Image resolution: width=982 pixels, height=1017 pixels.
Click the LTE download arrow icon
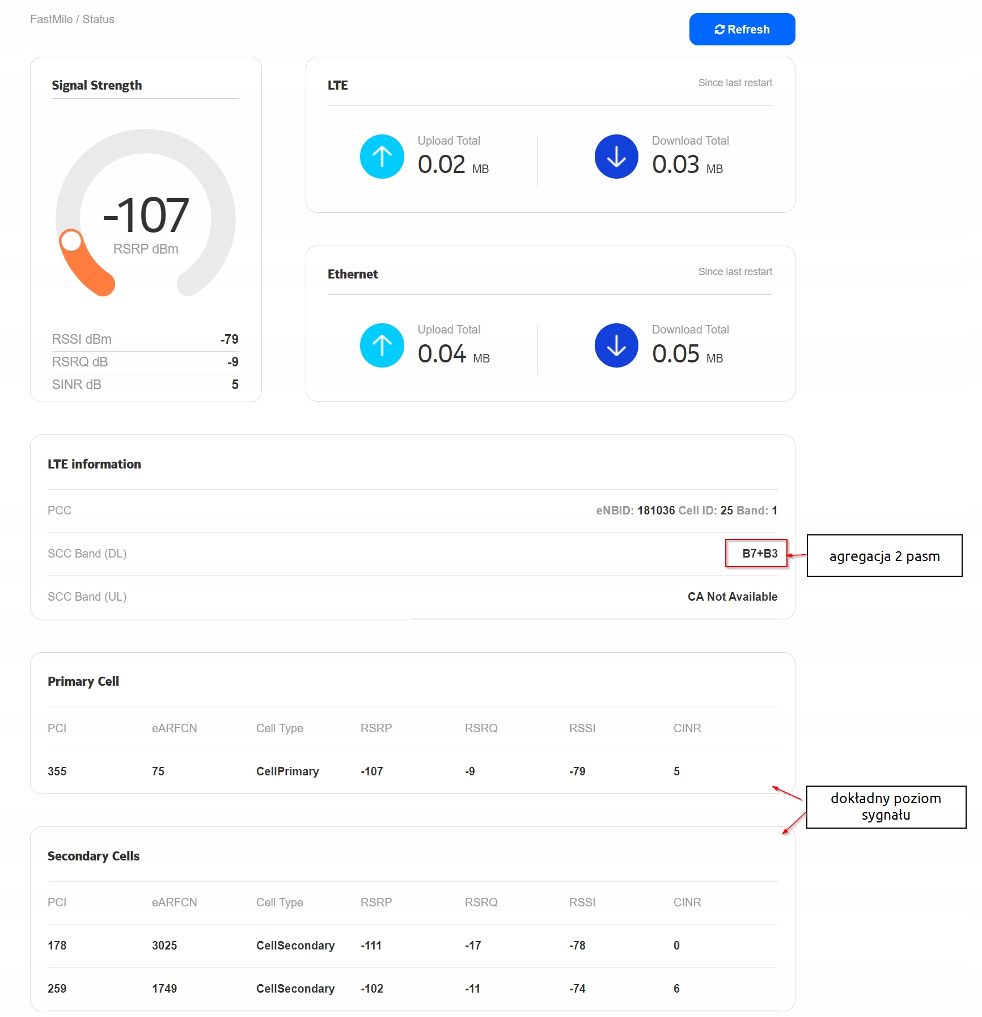click(616, 157)
